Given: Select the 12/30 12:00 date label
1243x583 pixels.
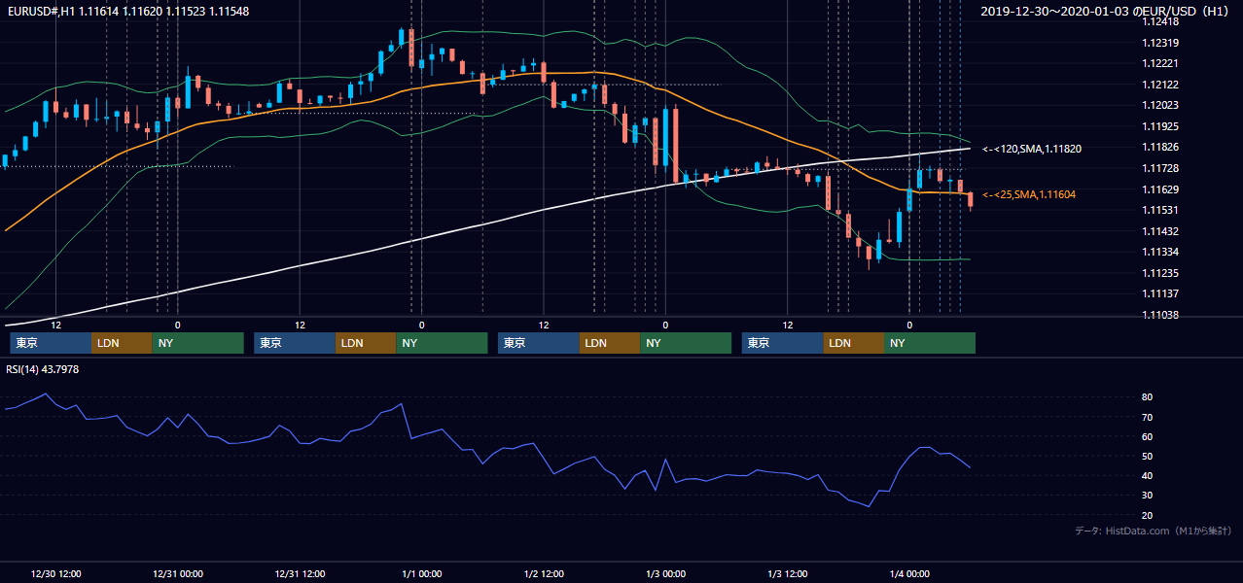Looking at the screenshot, I should [x=55, y=573].
